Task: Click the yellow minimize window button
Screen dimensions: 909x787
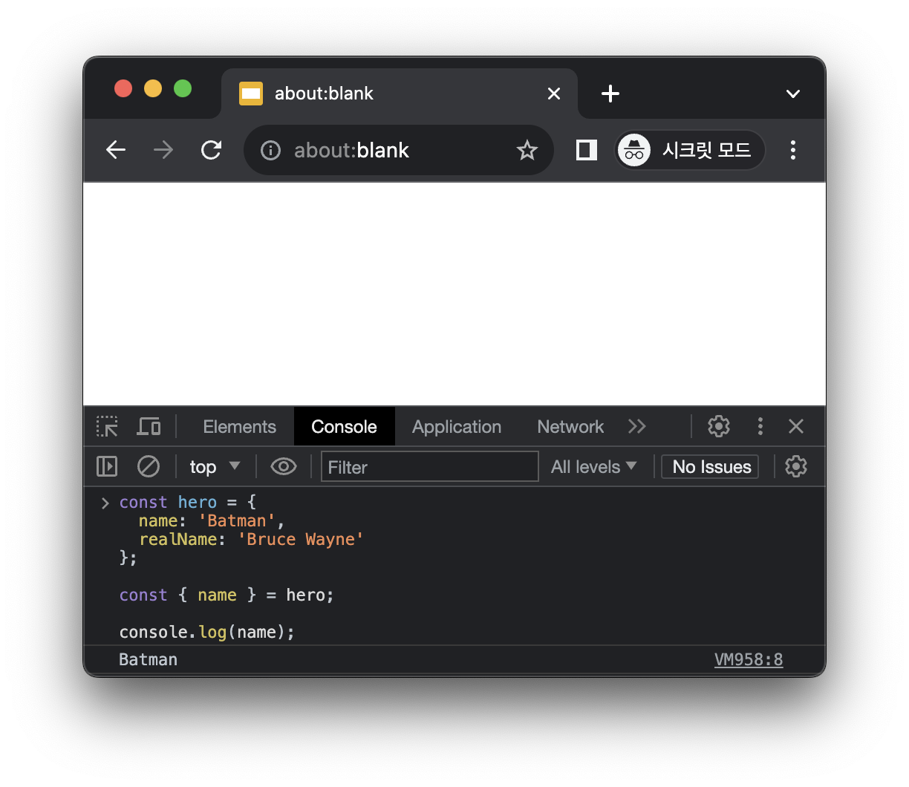Action: (x=153, y=88)
